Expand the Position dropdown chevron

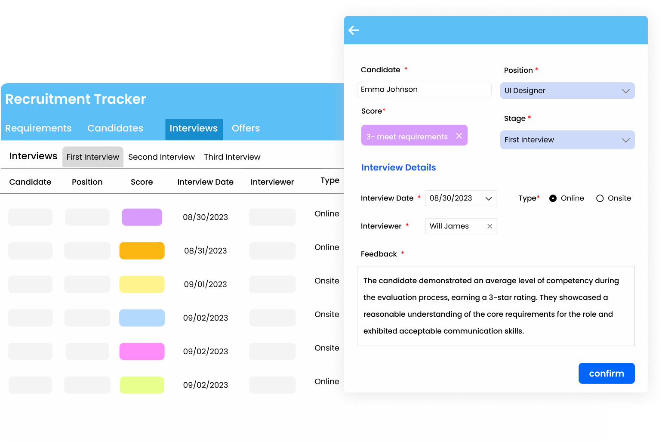[625, 91]
